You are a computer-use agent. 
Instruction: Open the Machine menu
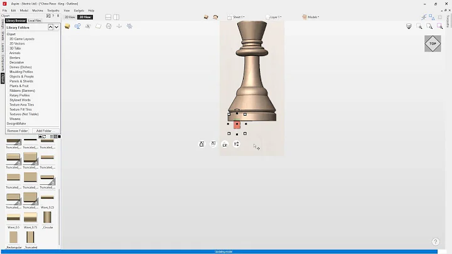38,11
